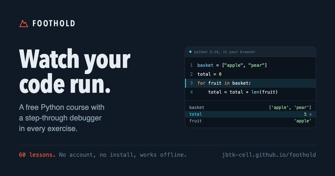
Task: Click the small previous value 0 beside total
Action: point(310,115)
